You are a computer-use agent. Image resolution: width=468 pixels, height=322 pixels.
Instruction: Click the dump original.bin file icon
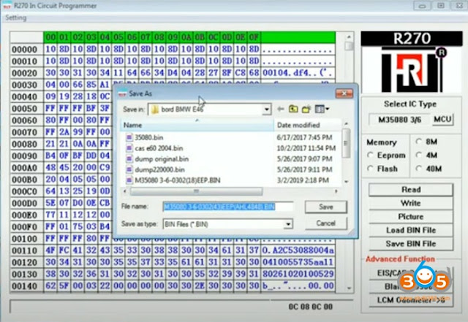[x=129, y=159]
